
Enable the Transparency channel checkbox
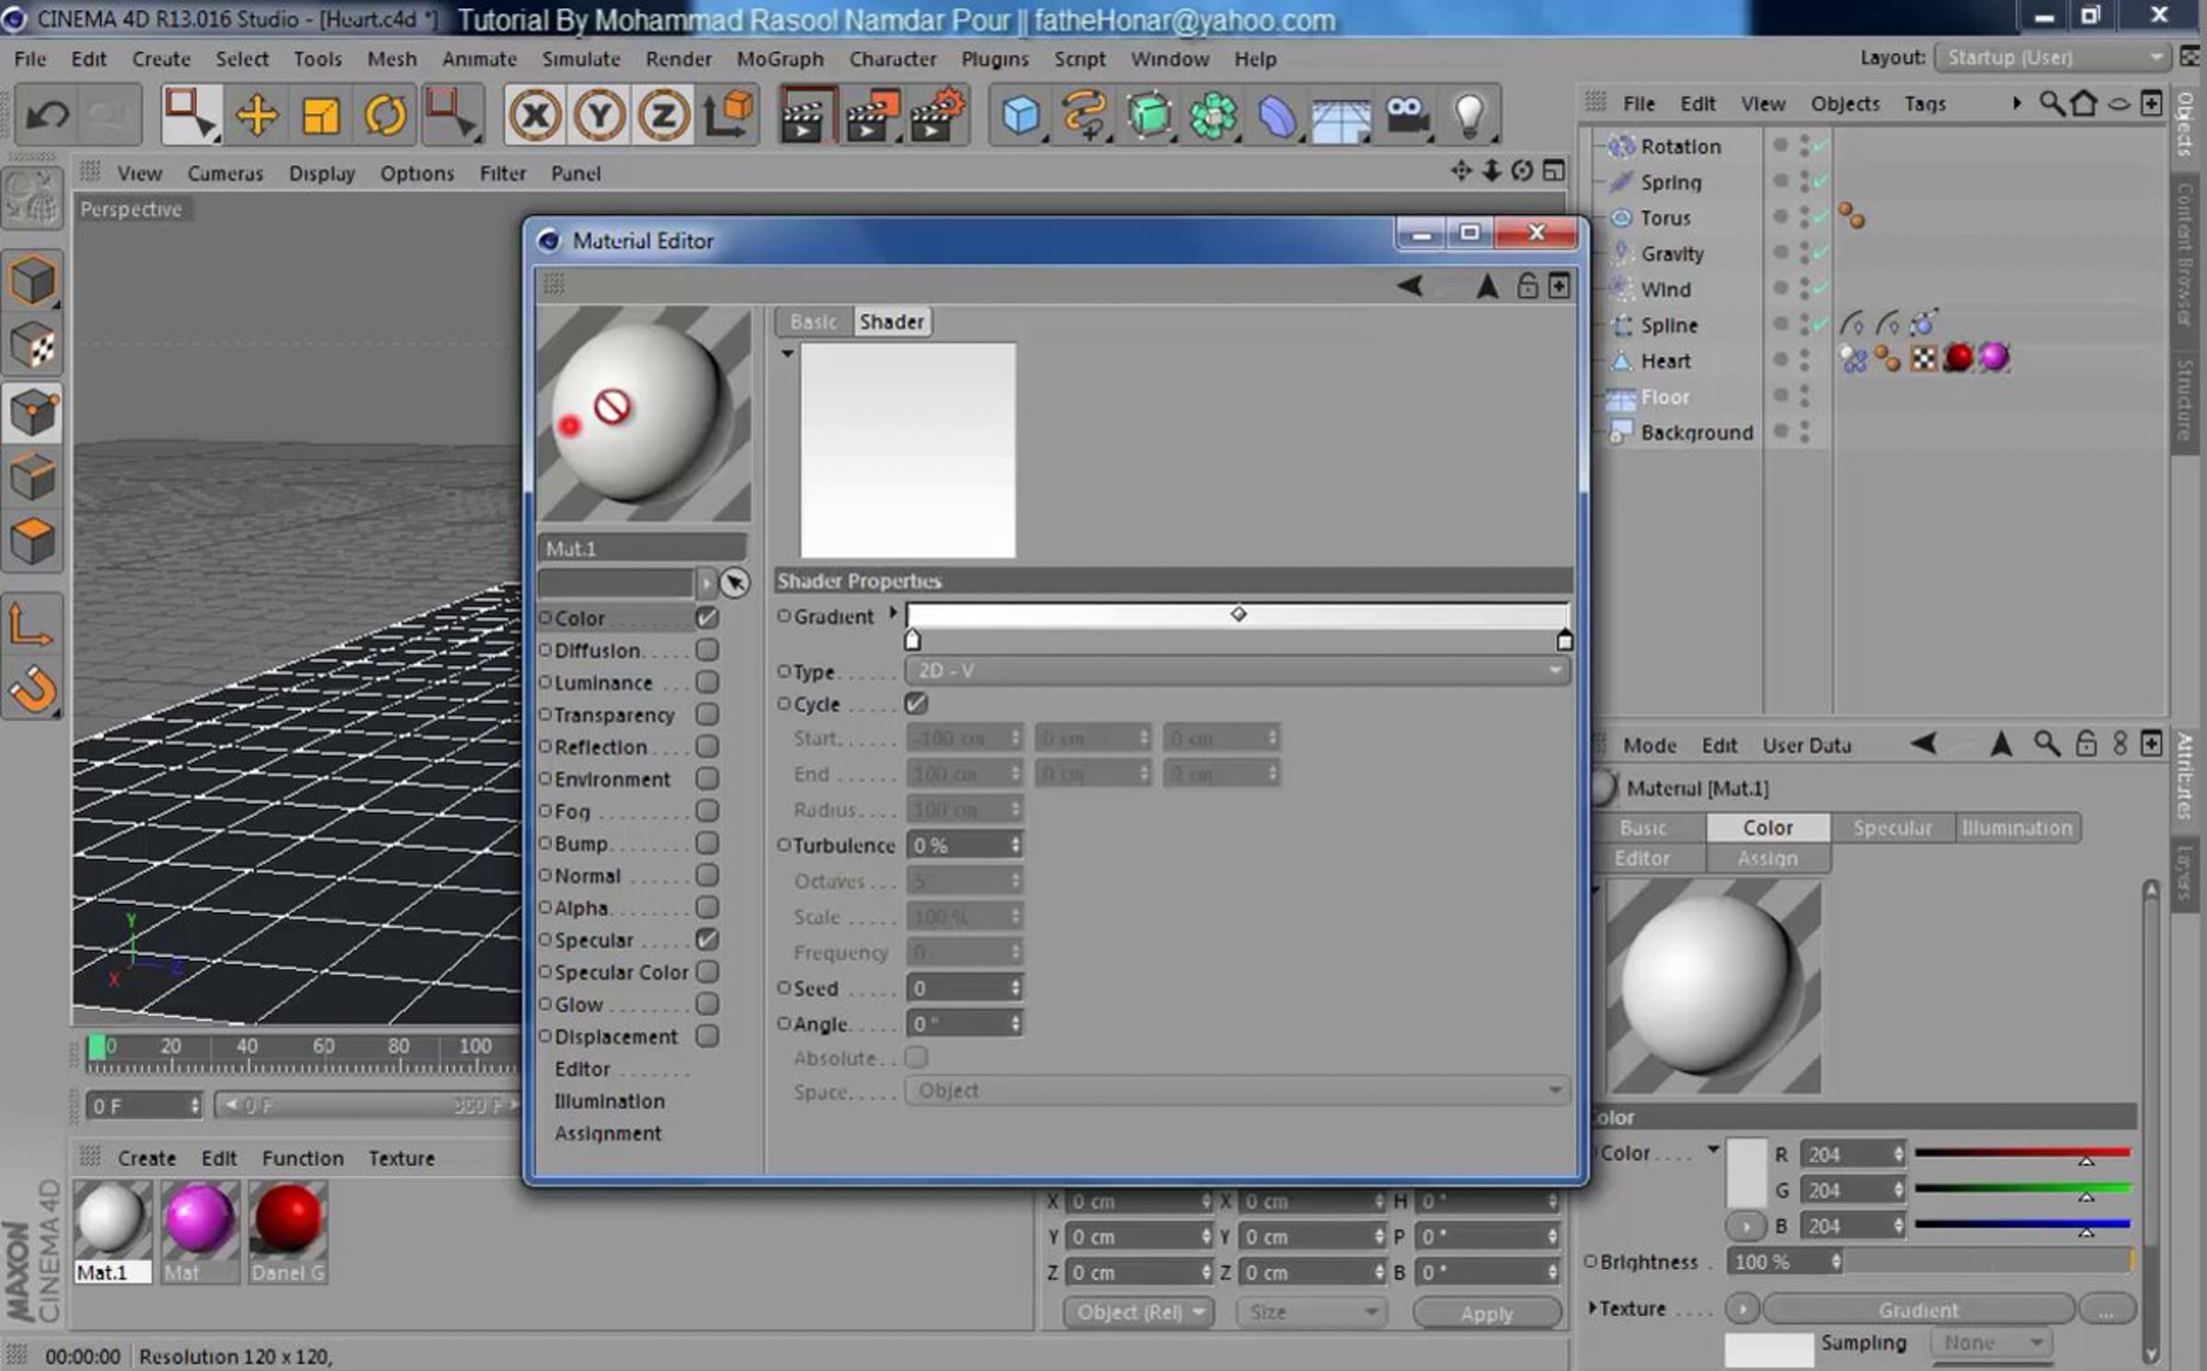pos(706,714)
